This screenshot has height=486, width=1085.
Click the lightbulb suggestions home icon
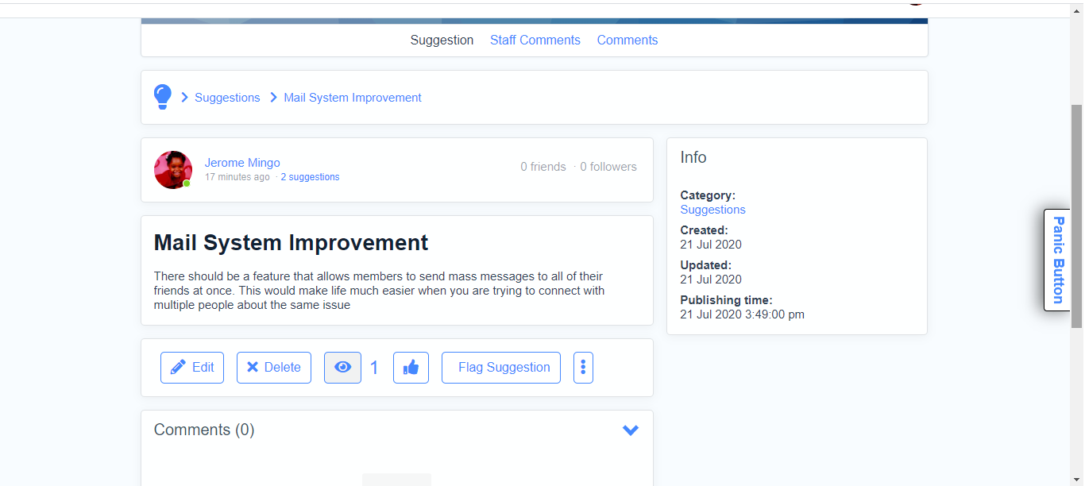[162, 97]
